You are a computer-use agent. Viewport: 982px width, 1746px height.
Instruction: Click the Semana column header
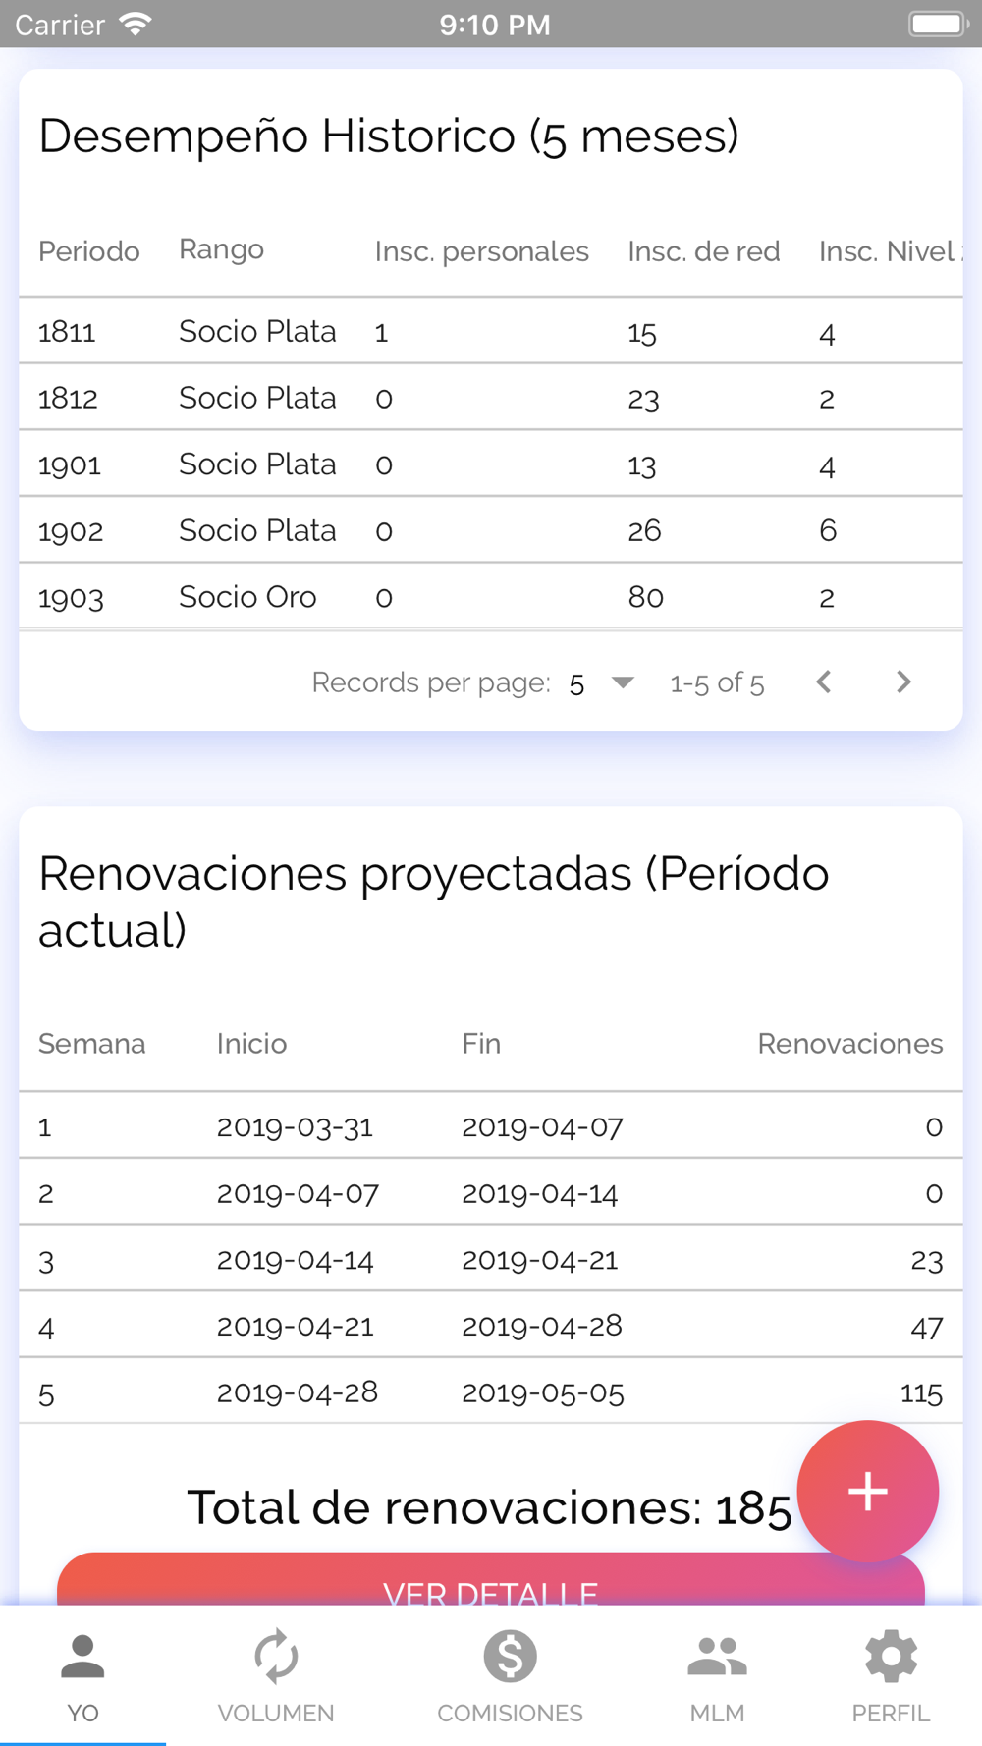coord(91,1044)
